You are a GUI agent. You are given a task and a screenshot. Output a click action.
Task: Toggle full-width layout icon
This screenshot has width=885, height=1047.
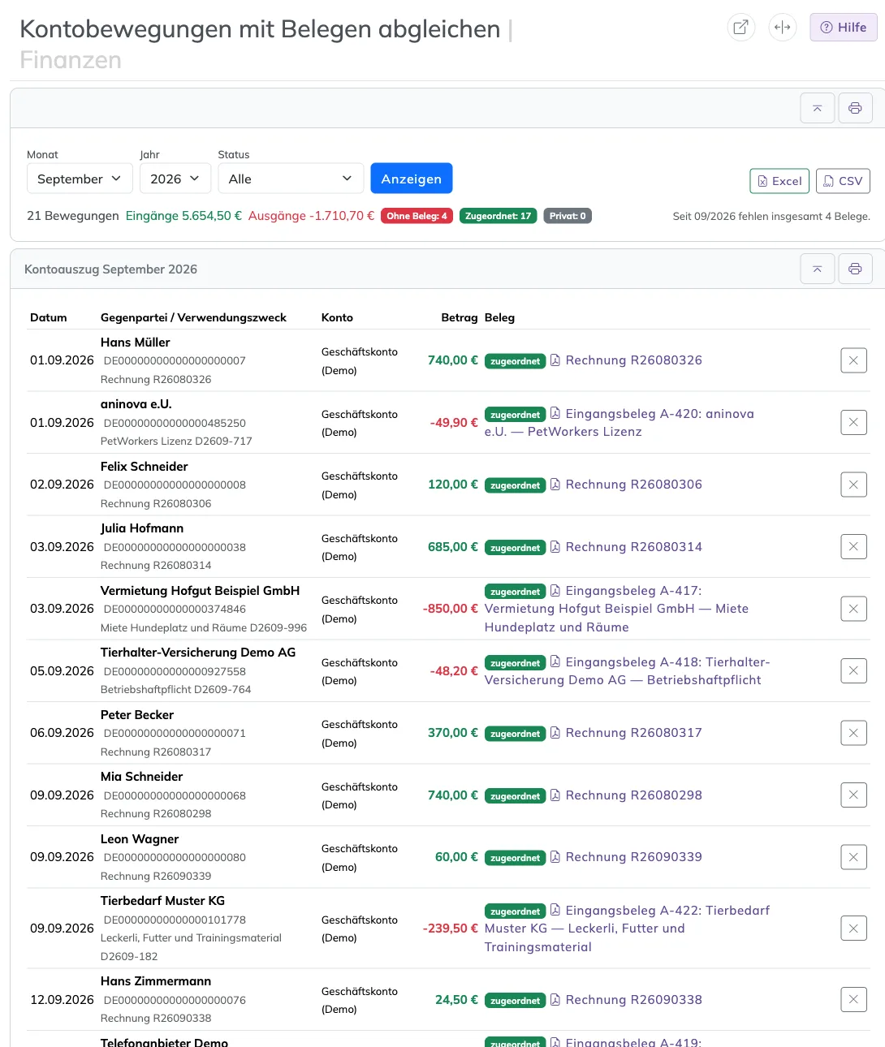(783, 27)
